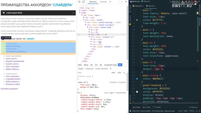Open the Terminal tool window
The image size is (201, 113).
[157, 107]
